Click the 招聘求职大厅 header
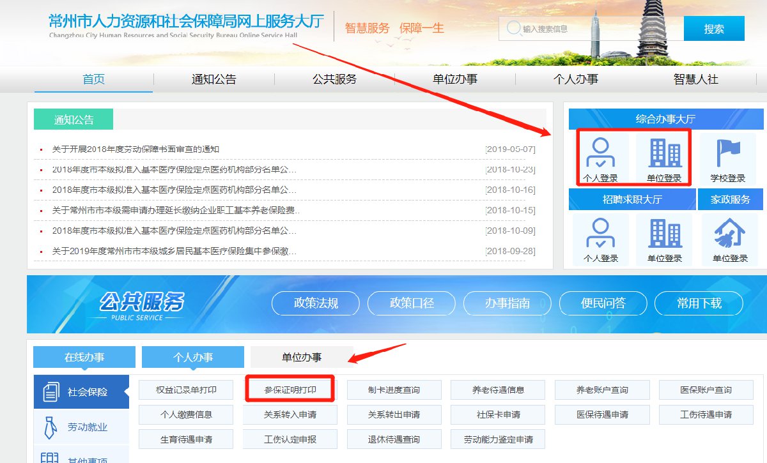The height and width of the screenshot is (463, 767). [x=632, y=199]
